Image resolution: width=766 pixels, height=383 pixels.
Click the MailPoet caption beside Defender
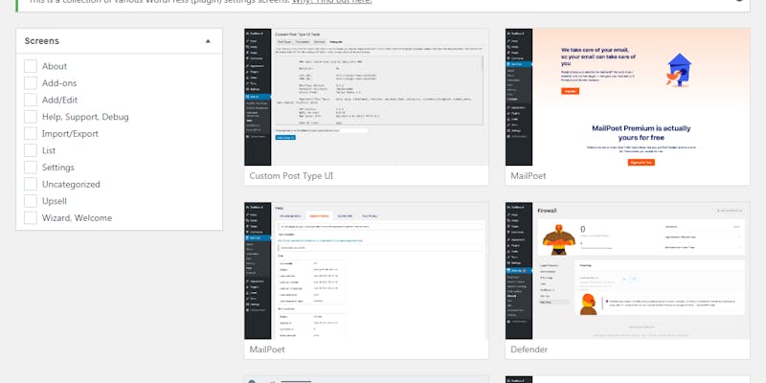267,349
